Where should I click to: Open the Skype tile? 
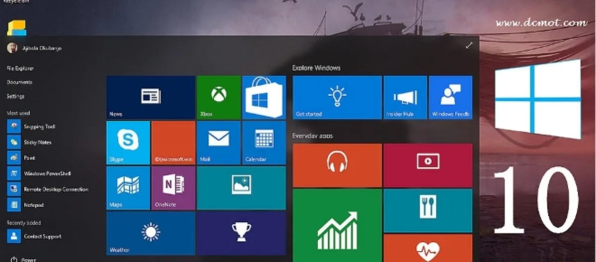pyautogui.click(x=128, y=142)
